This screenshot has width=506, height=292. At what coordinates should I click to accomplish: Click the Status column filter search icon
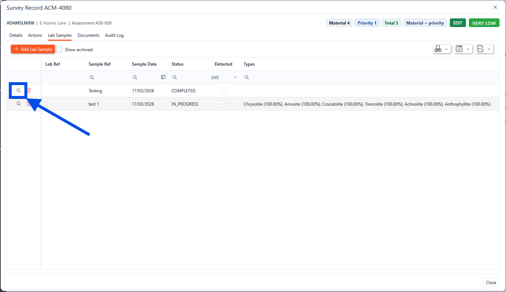pyautogui.click(x=174, y=77)
